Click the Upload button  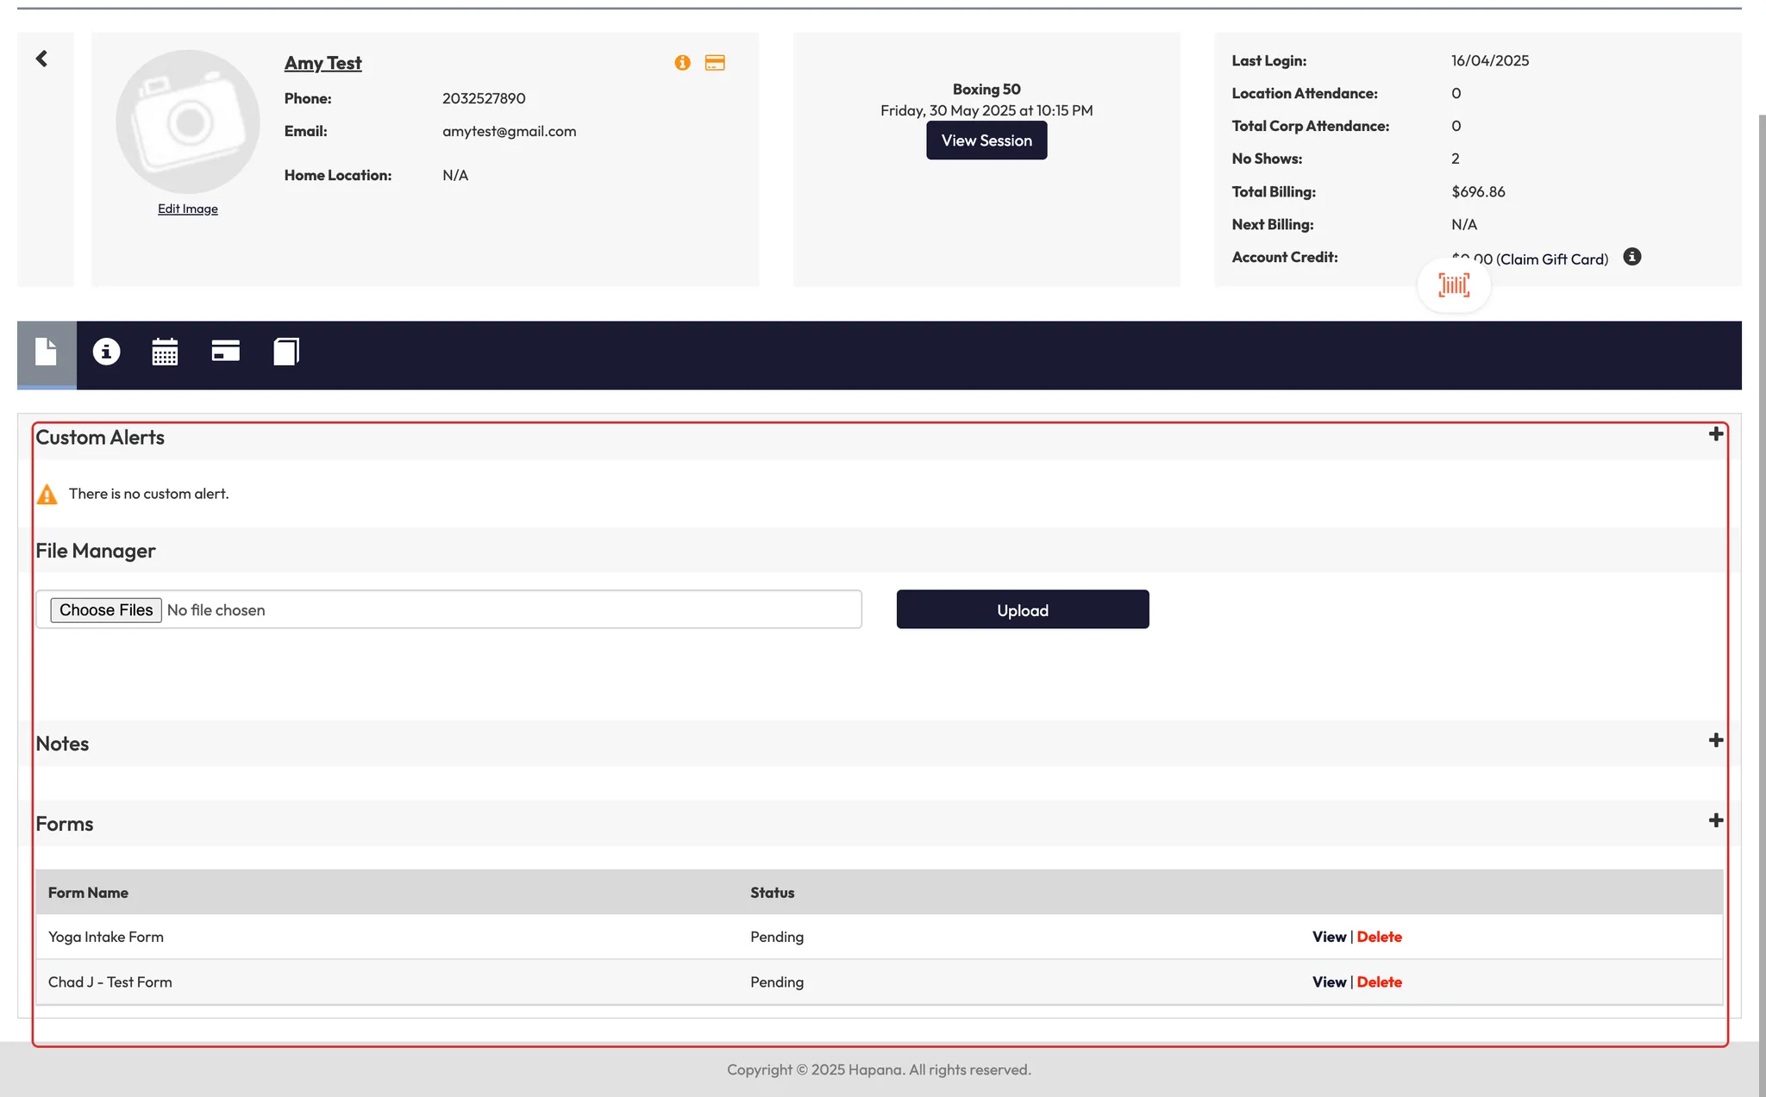1022,610
